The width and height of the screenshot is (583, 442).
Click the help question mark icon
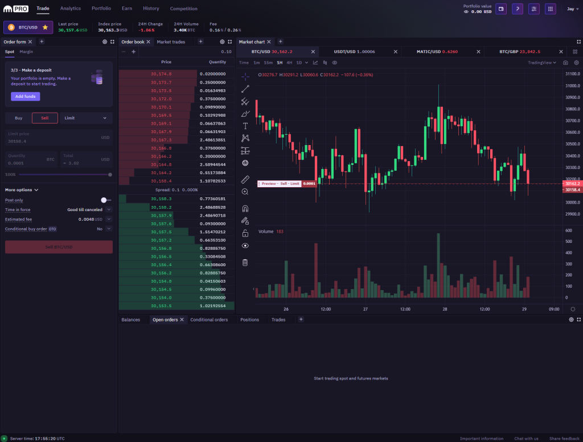516,9
